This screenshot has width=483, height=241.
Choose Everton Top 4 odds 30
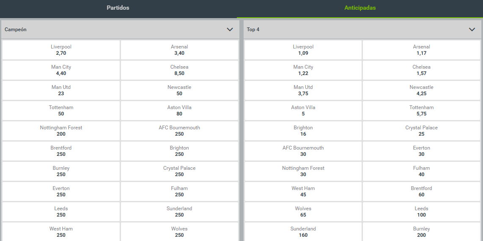coord(421,151)
